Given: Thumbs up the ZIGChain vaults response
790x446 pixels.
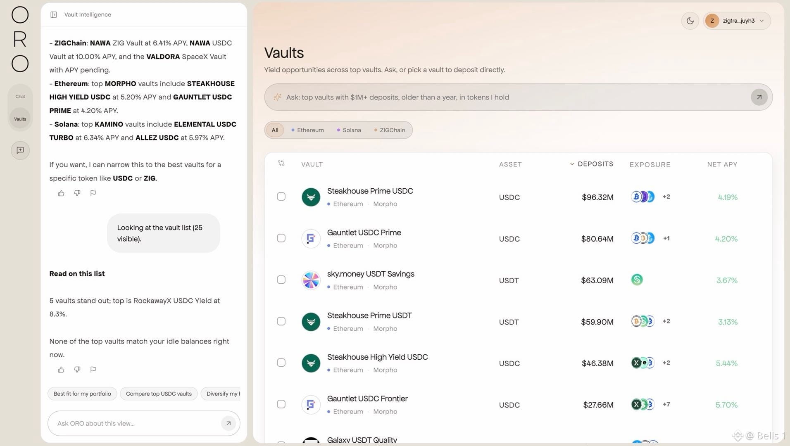Looking at the screenshot, I should pos(61,193).
